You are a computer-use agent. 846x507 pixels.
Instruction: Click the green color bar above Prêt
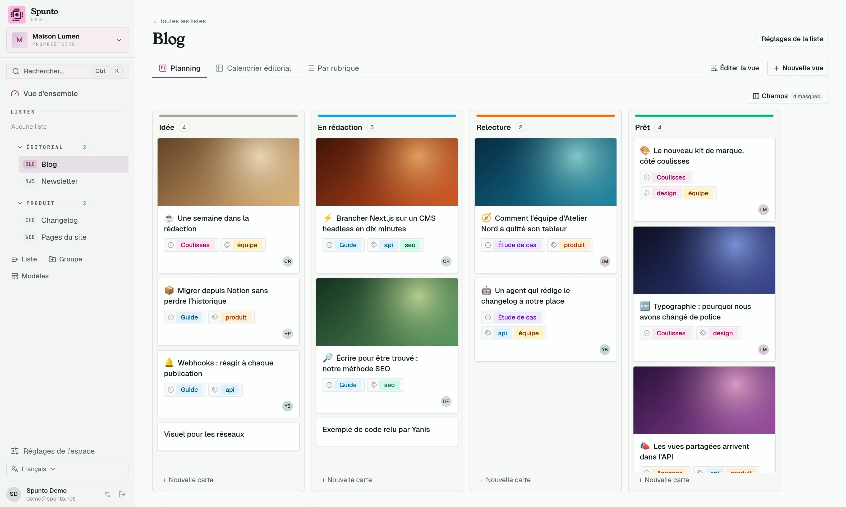click(x=704, y=116)
